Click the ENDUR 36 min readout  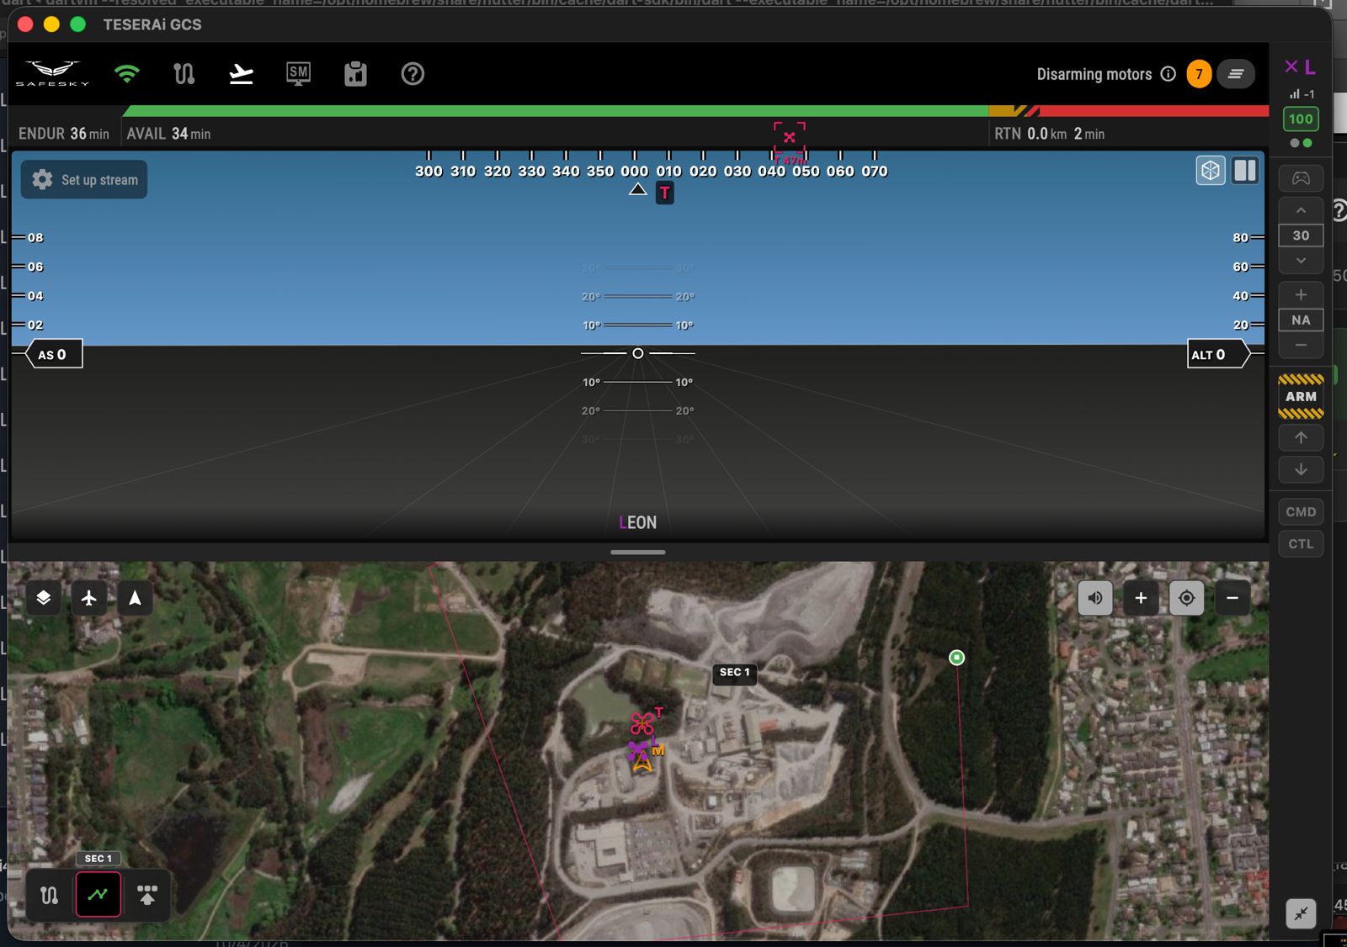click(x=64, y=134)
